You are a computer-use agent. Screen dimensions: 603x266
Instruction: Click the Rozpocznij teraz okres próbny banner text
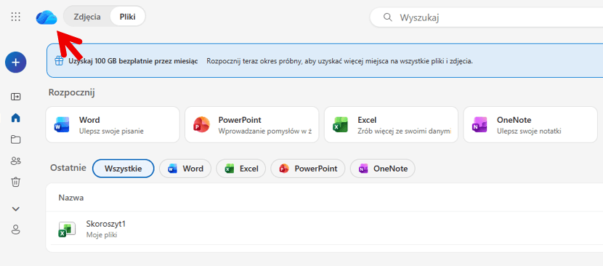[339, 61]
